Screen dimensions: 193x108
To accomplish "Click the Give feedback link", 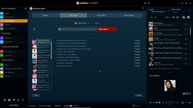I will [x=14, y=105].
